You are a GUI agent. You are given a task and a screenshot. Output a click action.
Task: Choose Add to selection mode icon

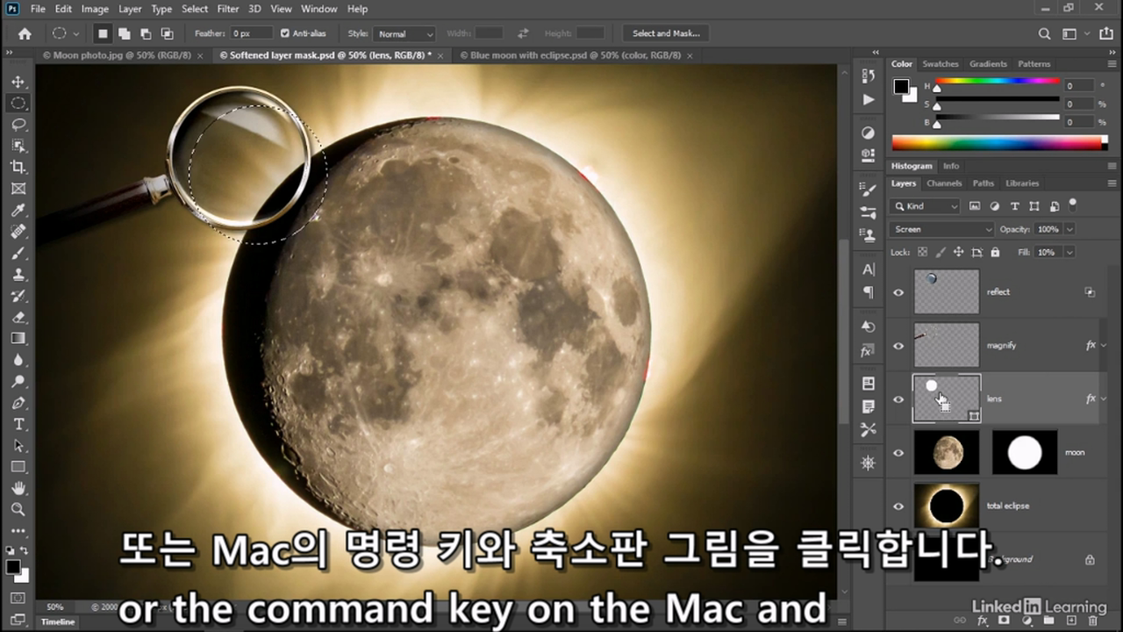(x=124, y=33)
